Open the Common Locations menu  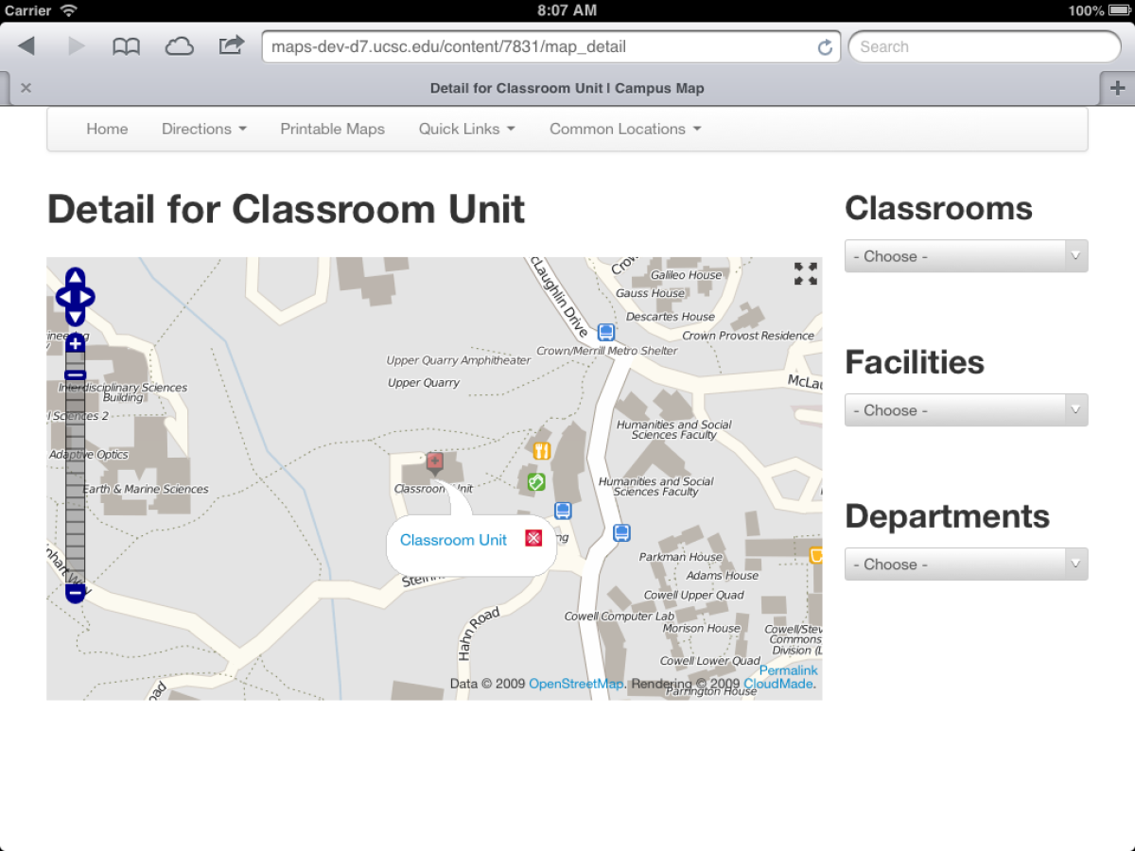coord(625,129)
